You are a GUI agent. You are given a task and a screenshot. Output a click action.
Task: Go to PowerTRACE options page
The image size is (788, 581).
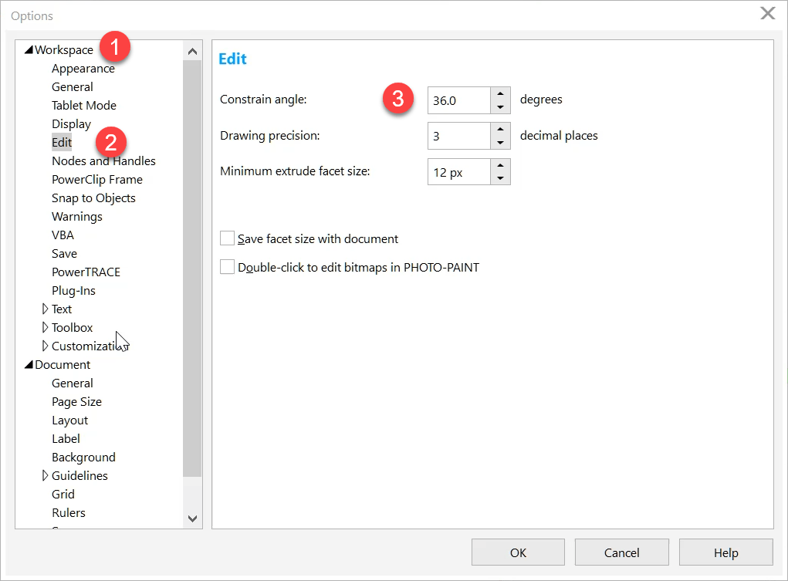coord(86,272)
